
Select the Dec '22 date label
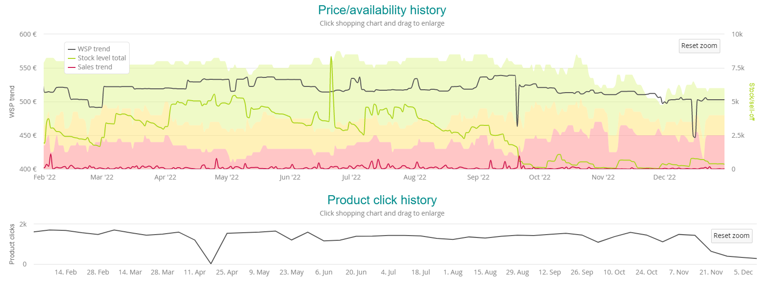pos(664,177)
